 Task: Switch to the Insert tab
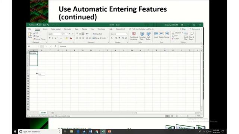45,29
